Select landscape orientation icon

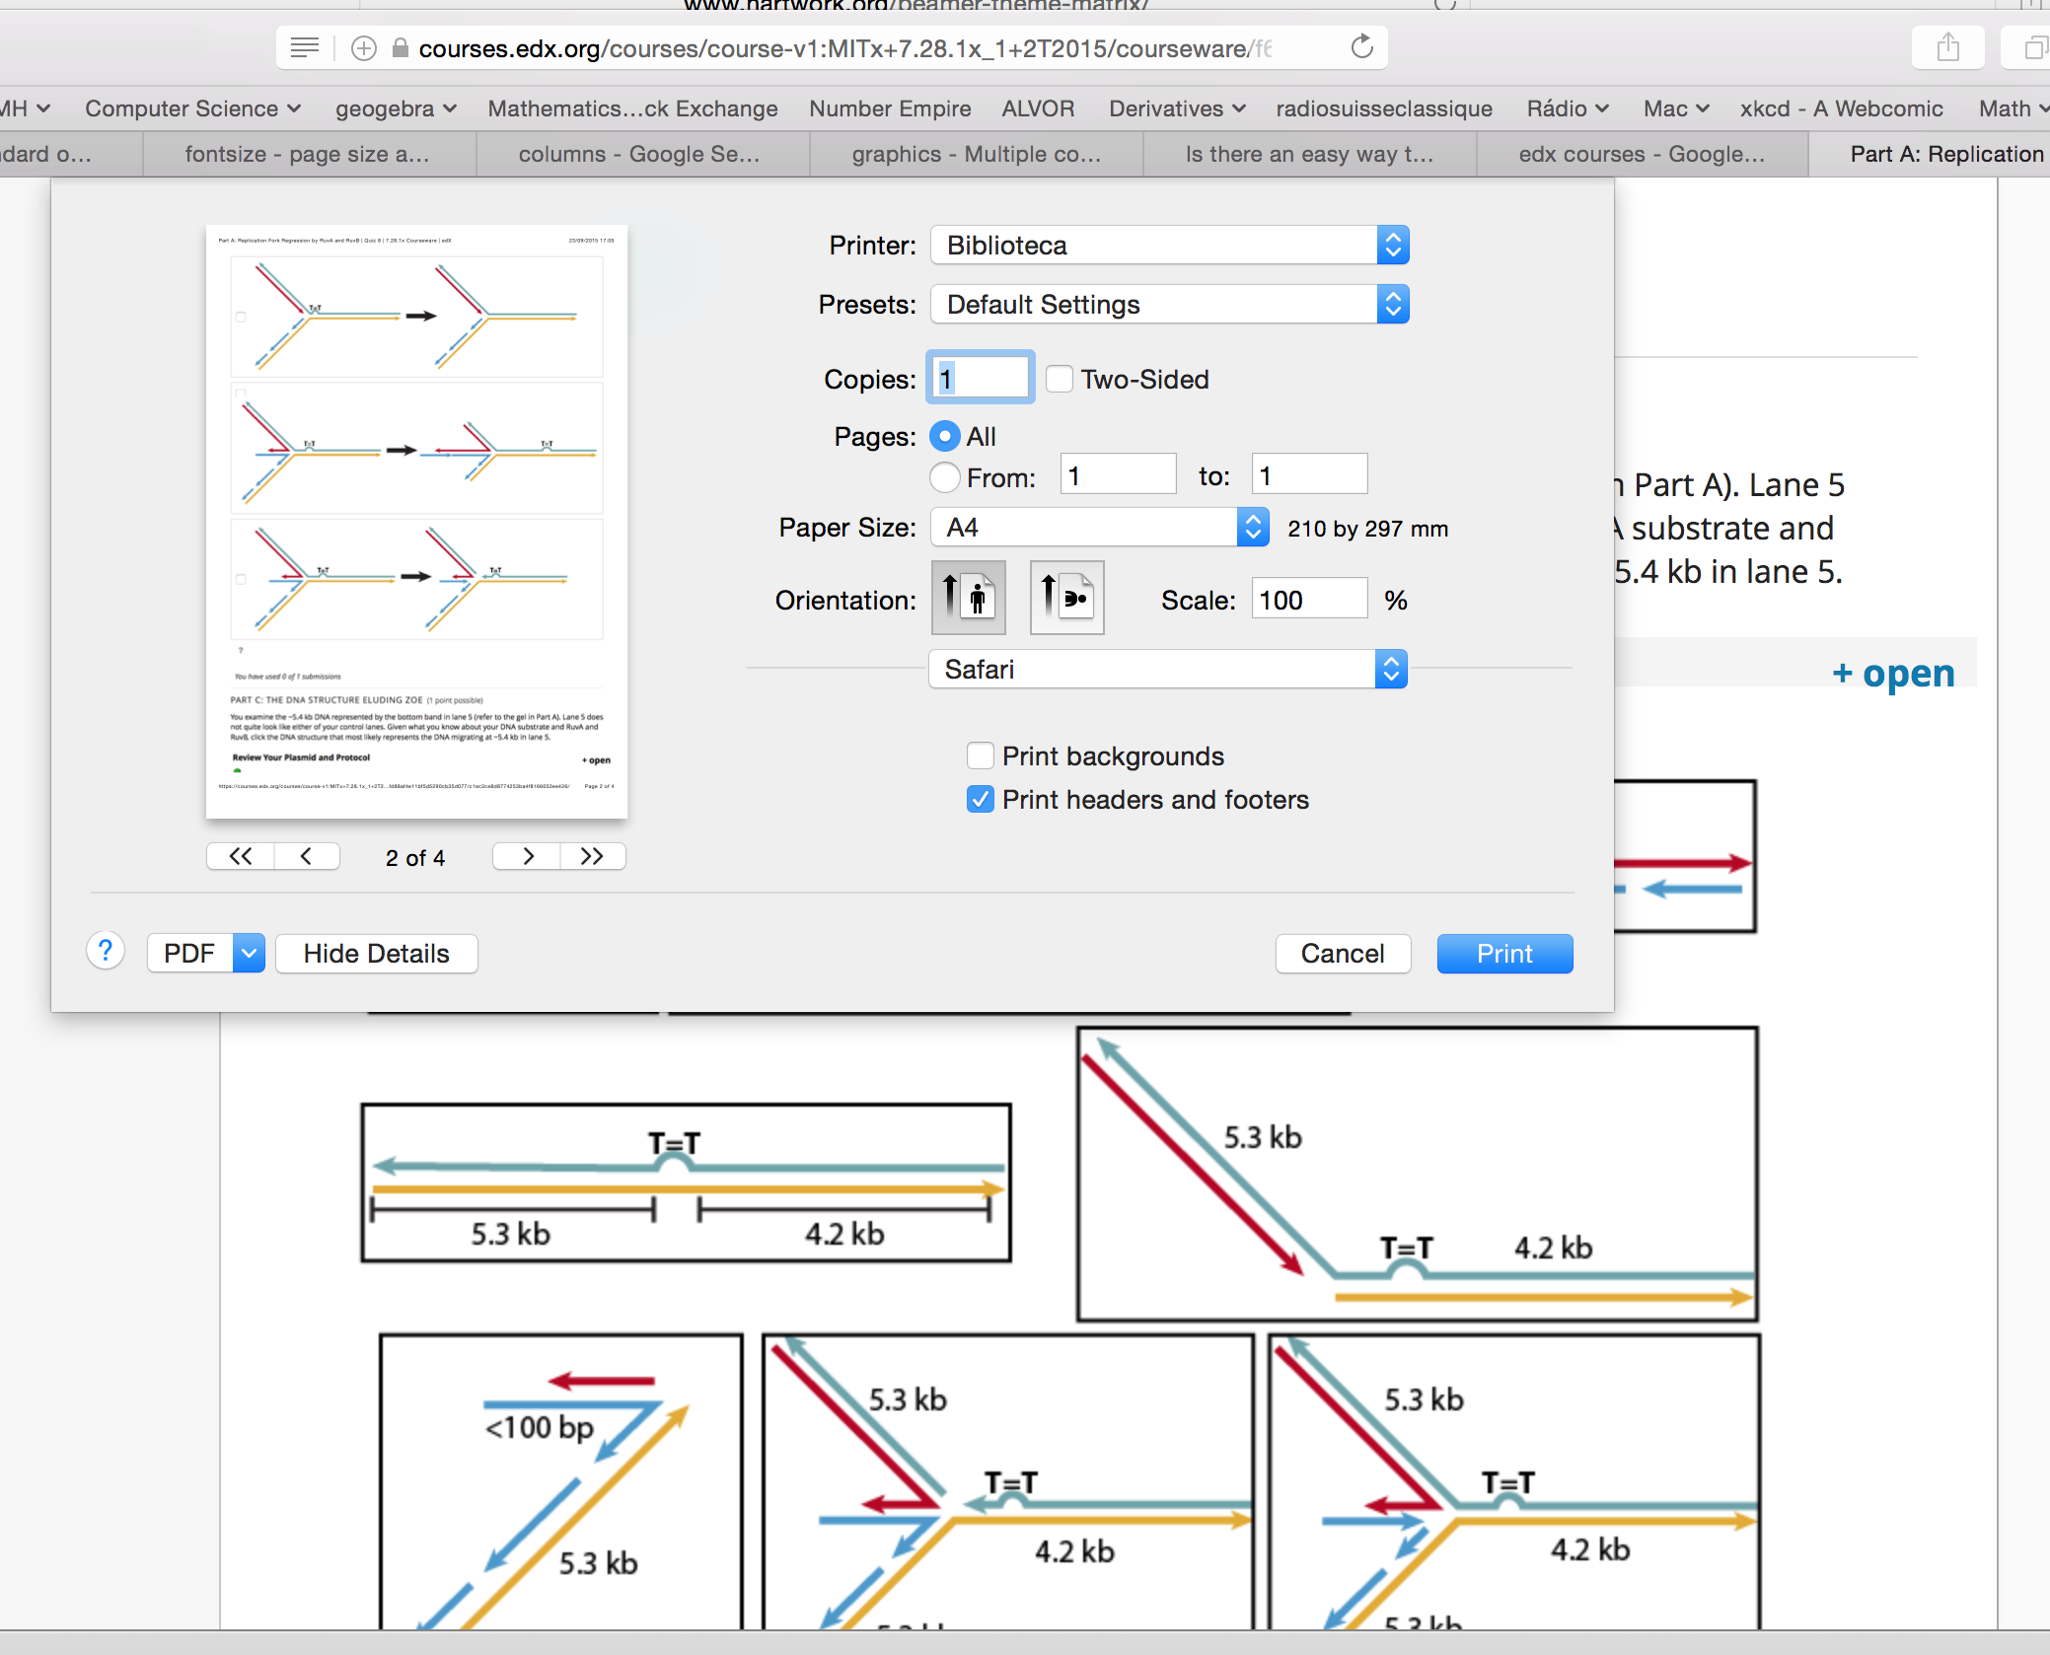[x=1066, y=598]
